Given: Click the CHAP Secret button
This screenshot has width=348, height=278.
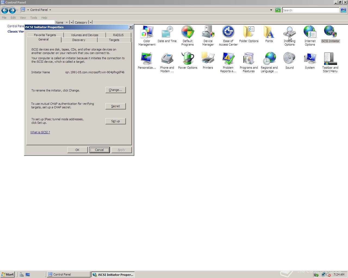Looking at the screenshot, I should coord(116,106).
